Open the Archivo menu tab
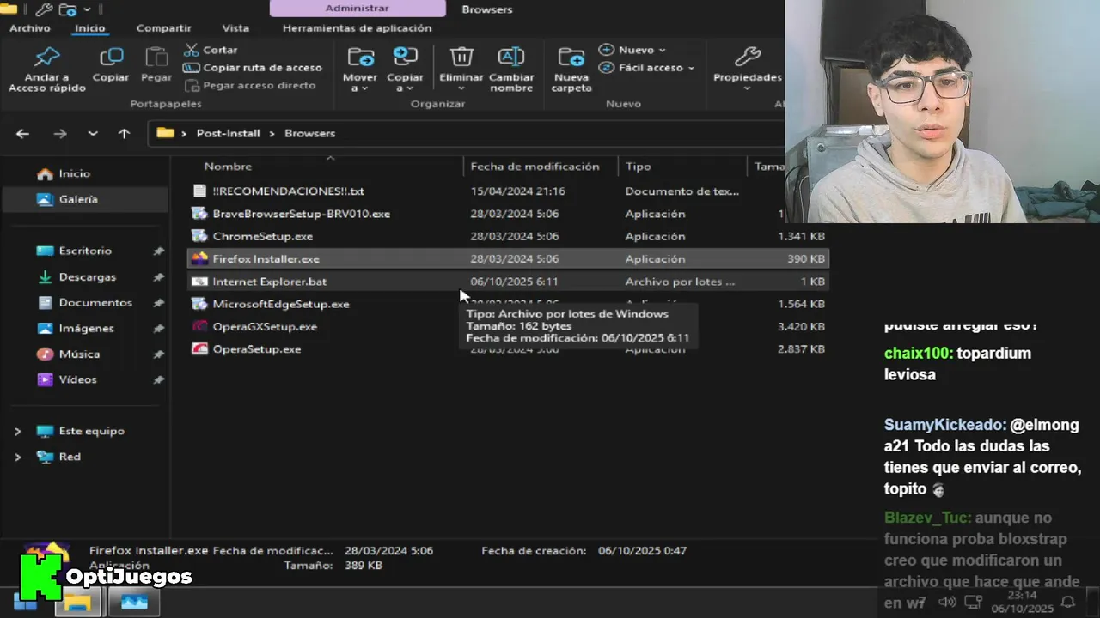The height and width of the screenshot is (618, 1100). click(x=30, y=28)
